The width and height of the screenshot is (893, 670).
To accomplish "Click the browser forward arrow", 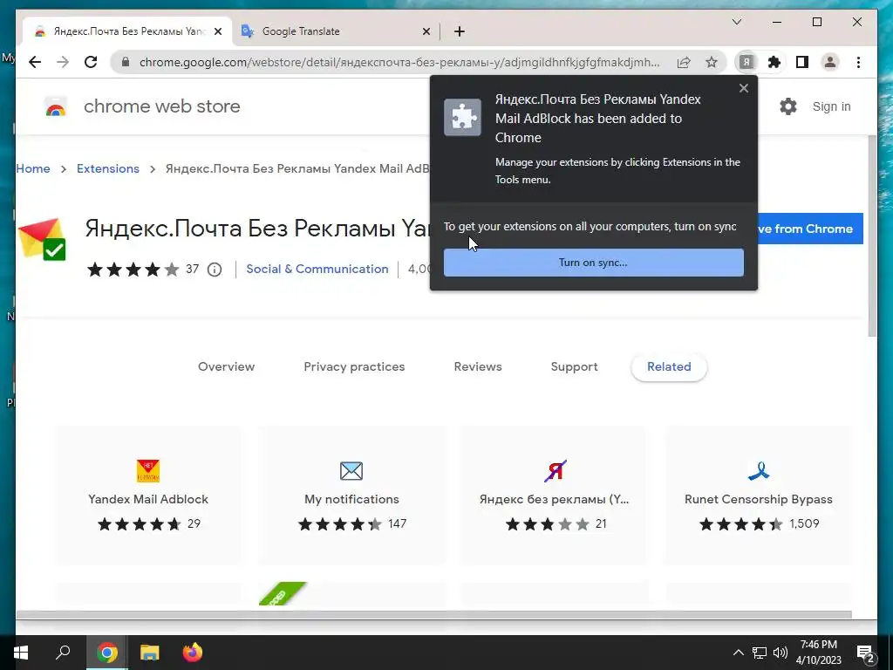I will (63, 62).
